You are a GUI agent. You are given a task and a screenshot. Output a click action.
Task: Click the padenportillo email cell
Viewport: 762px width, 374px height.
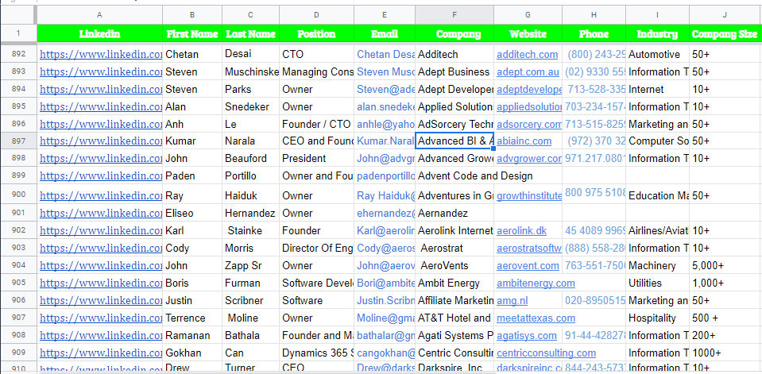point(385,175)
